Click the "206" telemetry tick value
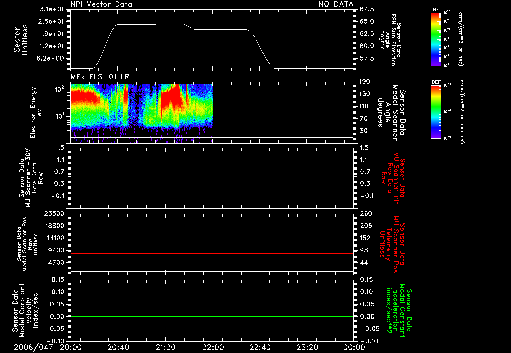The height and width of the screenshot is (353, 511). tap(365, 226)
